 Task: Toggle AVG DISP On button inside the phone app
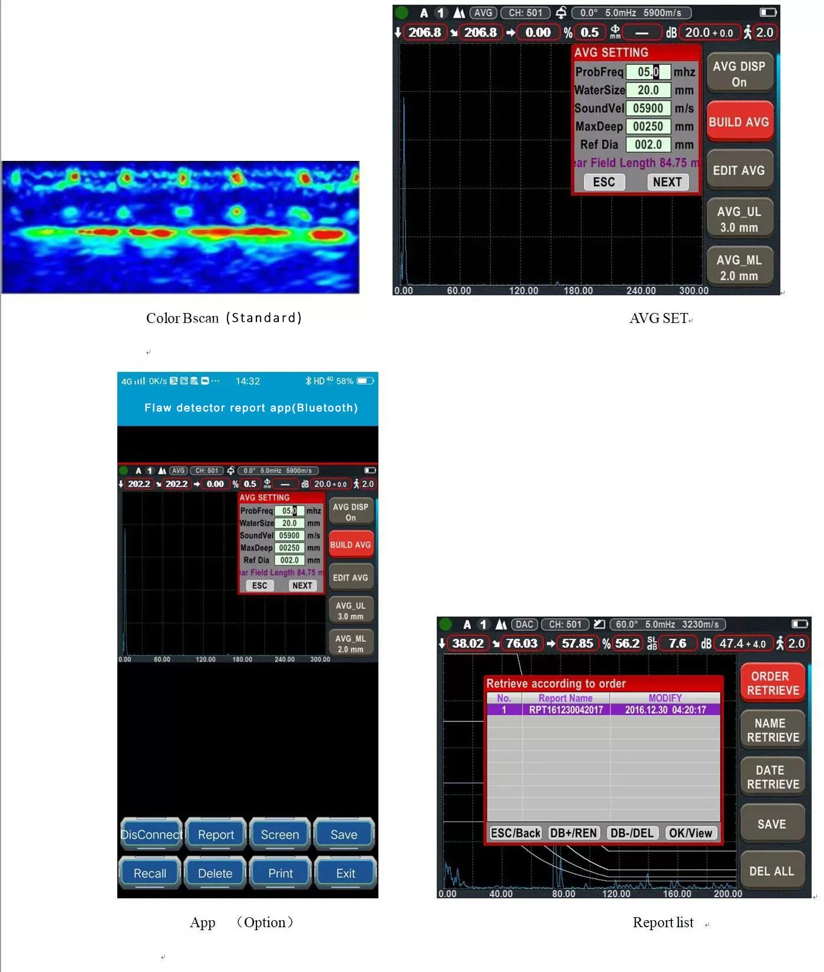click(351, 512)
